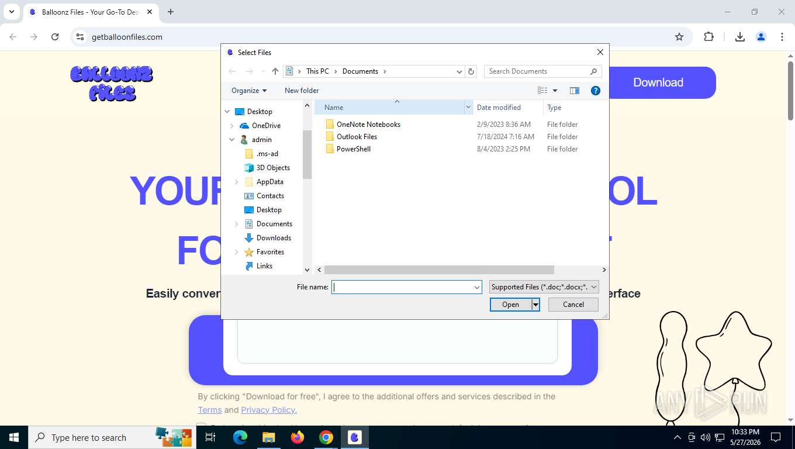This screenshot has height=449, width=795.
Task: Open recent locations dropdown arrow
Action: click(x=262, y=71)
